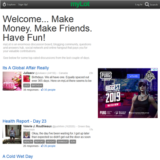
Task: Go to the myLot home logo
Action: (x=80, y=4)
